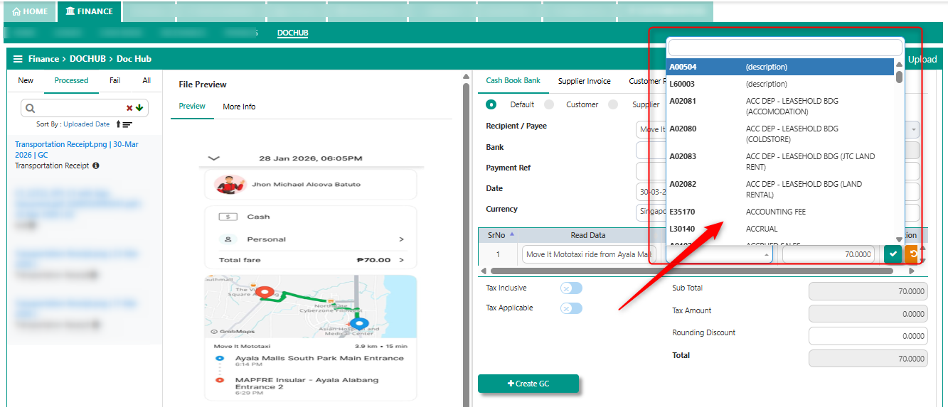Sort the table by the SrNo arrow

512,234
